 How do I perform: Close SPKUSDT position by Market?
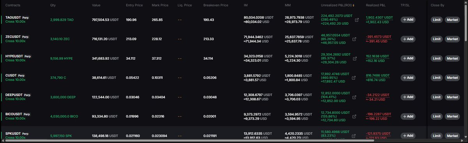pos(452,136)
